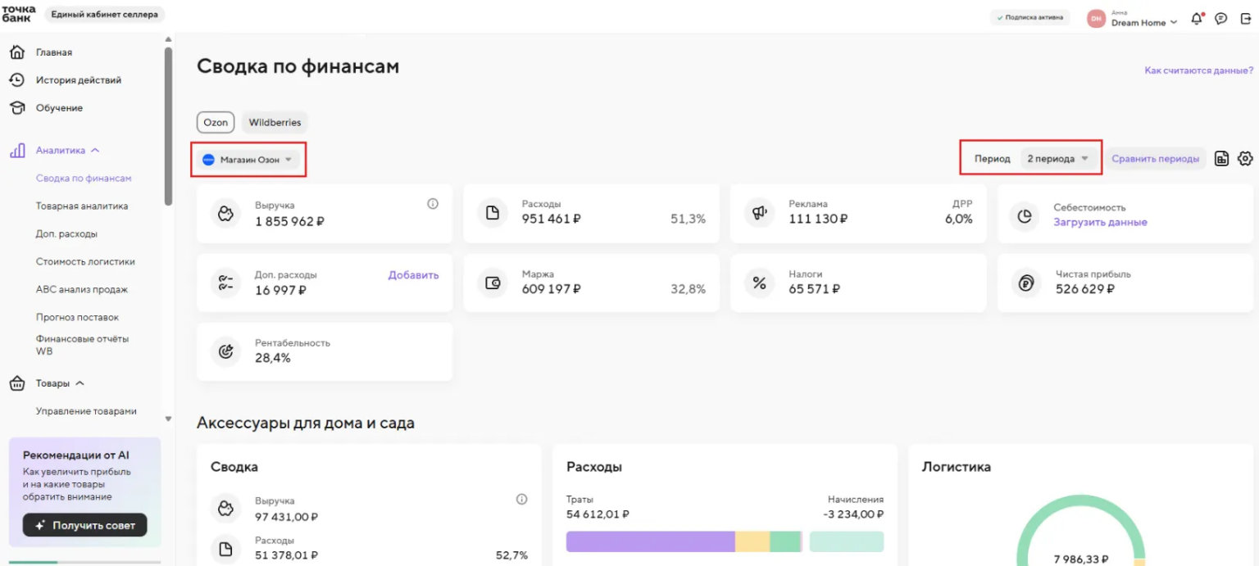The image size is (1259, 566).
Task: Click the Доп. расходы checklist icon
Action: tap(225, 283)
